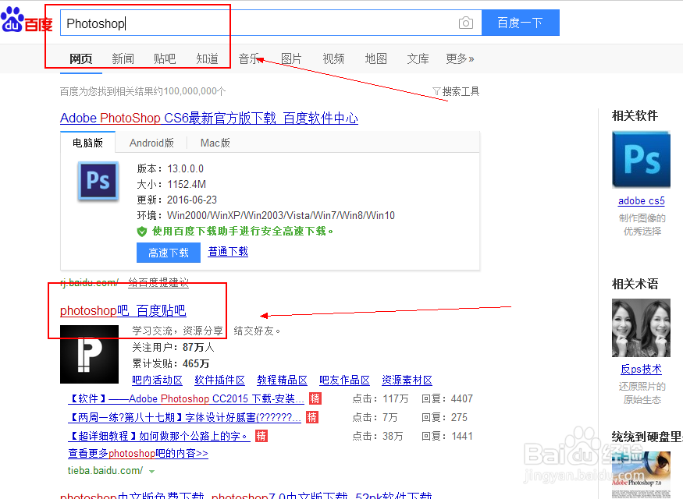The height and width of the screenshot is (499, 683).
Task: Switch to the 新闻 tab
Action: [x=123, y=58]
